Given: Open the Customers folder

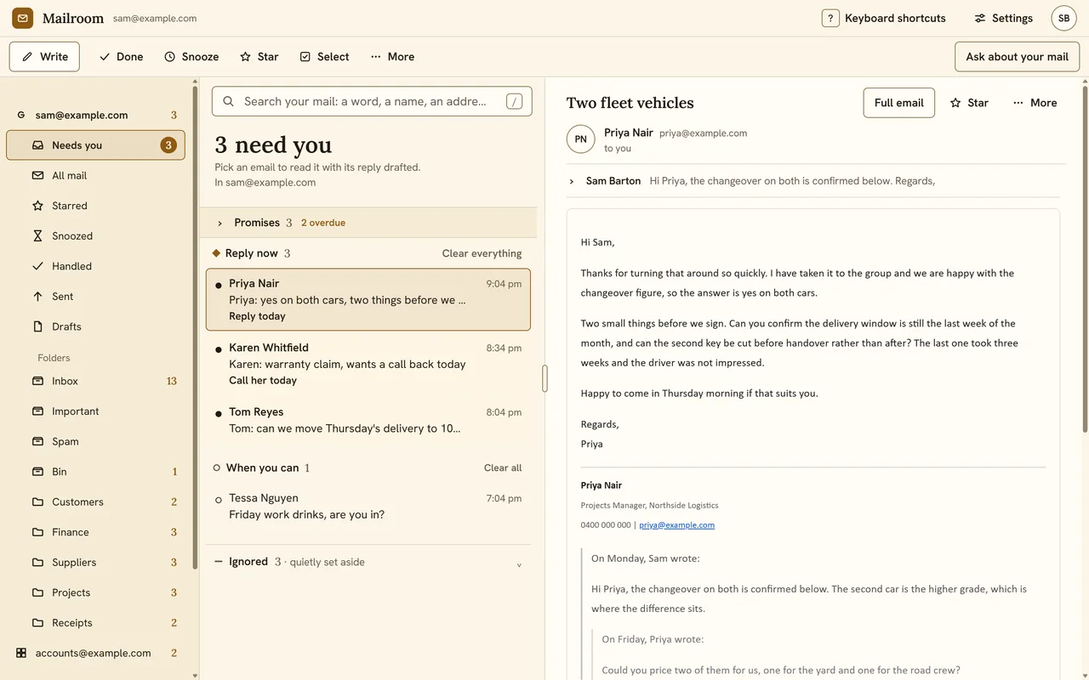Looking at the screenshot, I should (x=95, y=502).
